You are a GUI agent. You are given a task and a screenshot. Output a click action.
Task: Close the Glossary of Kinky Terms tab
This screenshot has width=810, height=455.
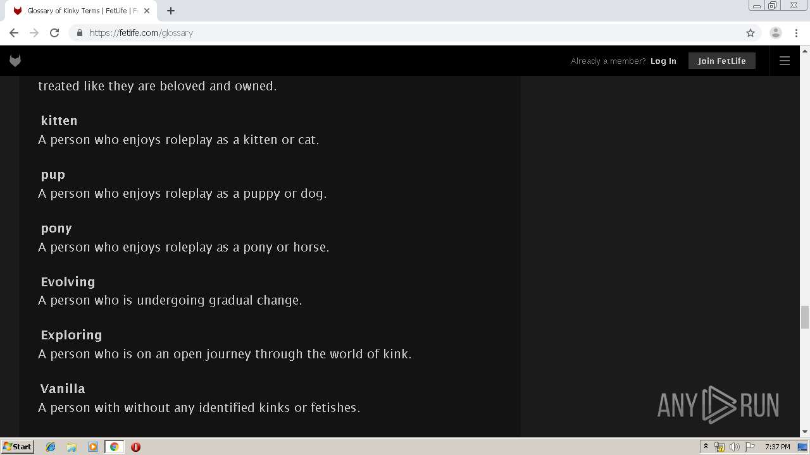pyautogui.click(x=147, y=11)
